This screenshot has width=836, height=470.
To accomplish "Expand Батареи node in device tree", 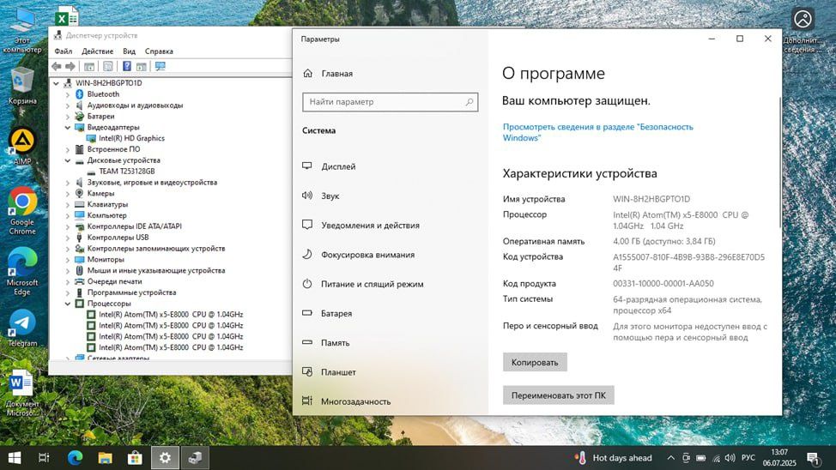I will click(68, 116).
